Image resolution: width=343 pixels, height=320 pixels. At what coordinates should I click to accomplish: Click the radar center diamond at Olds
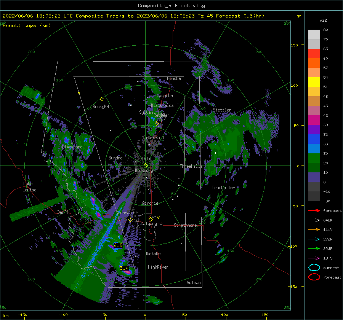(x=146, y=166)
